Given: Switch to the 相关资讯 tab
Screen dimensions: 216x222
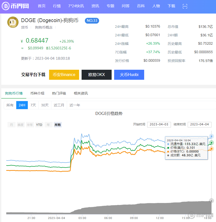Looking at the screenshot, I should tap(81, 94).
